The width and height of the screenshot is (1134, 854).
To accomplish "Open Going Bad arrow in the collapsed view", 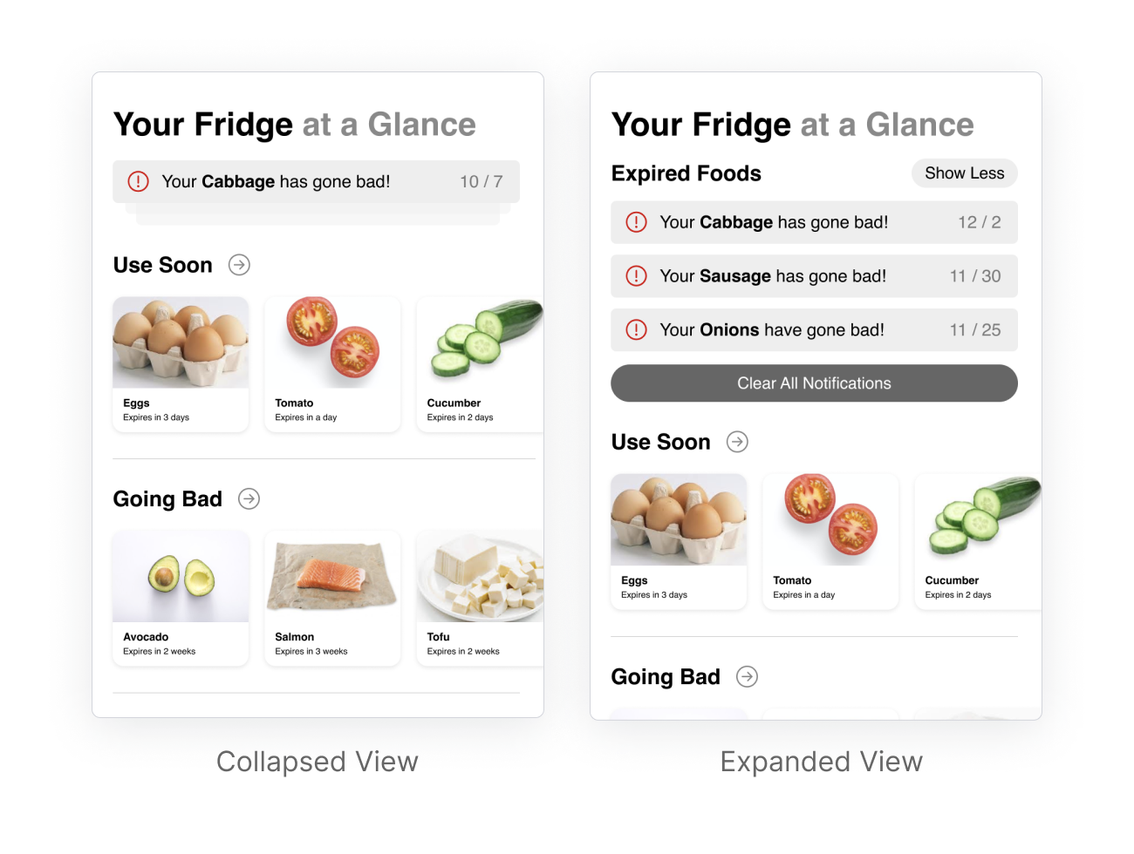I will (x=249, y=499).
